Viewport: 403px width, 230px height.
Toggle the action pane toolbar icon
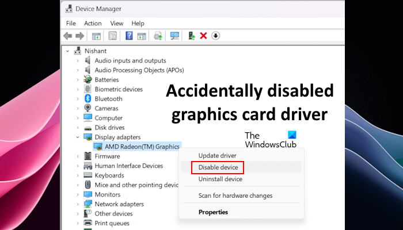click(x=142, y=36)
